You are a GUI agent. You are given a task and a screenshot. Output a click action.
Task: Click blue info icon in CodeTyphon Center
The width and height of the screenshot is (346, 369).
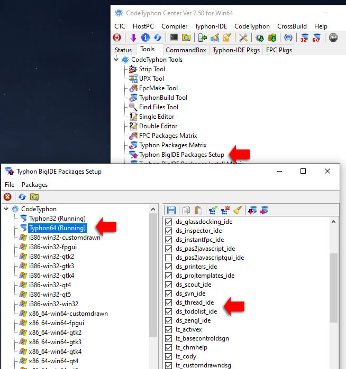click(145, 37)
